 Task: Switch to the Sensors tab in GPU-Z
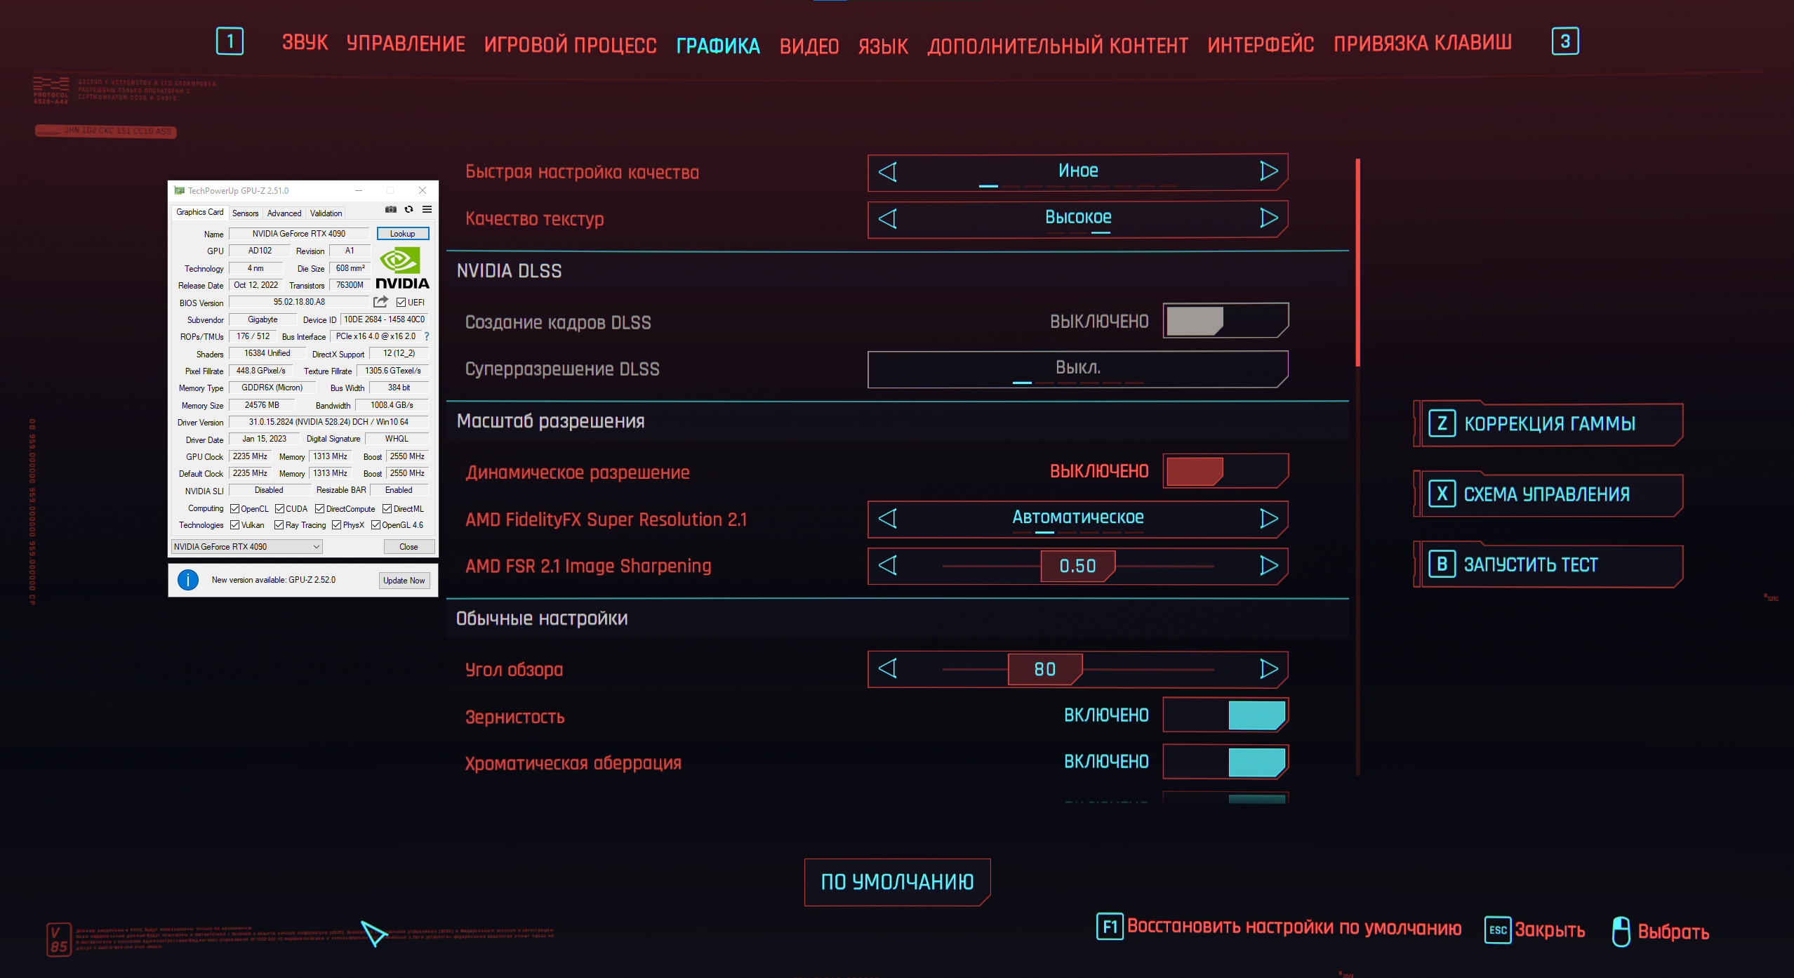[x=245, y=213]
